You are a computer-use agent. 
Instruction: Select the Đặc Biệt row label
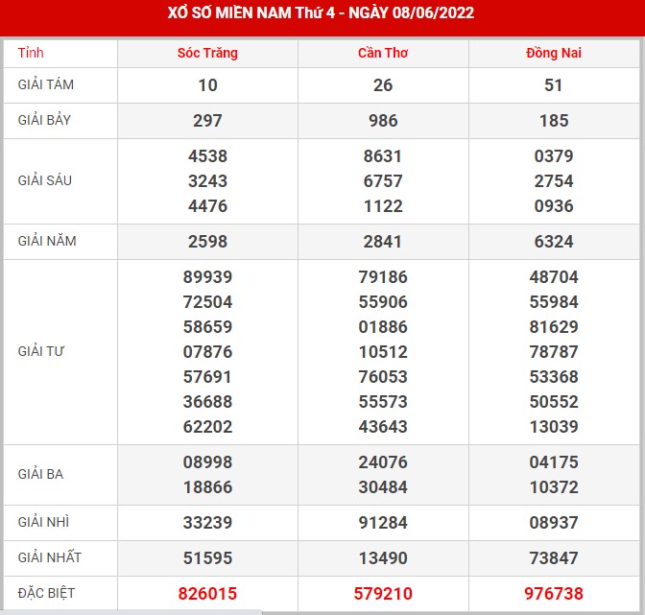pos(46,593)
